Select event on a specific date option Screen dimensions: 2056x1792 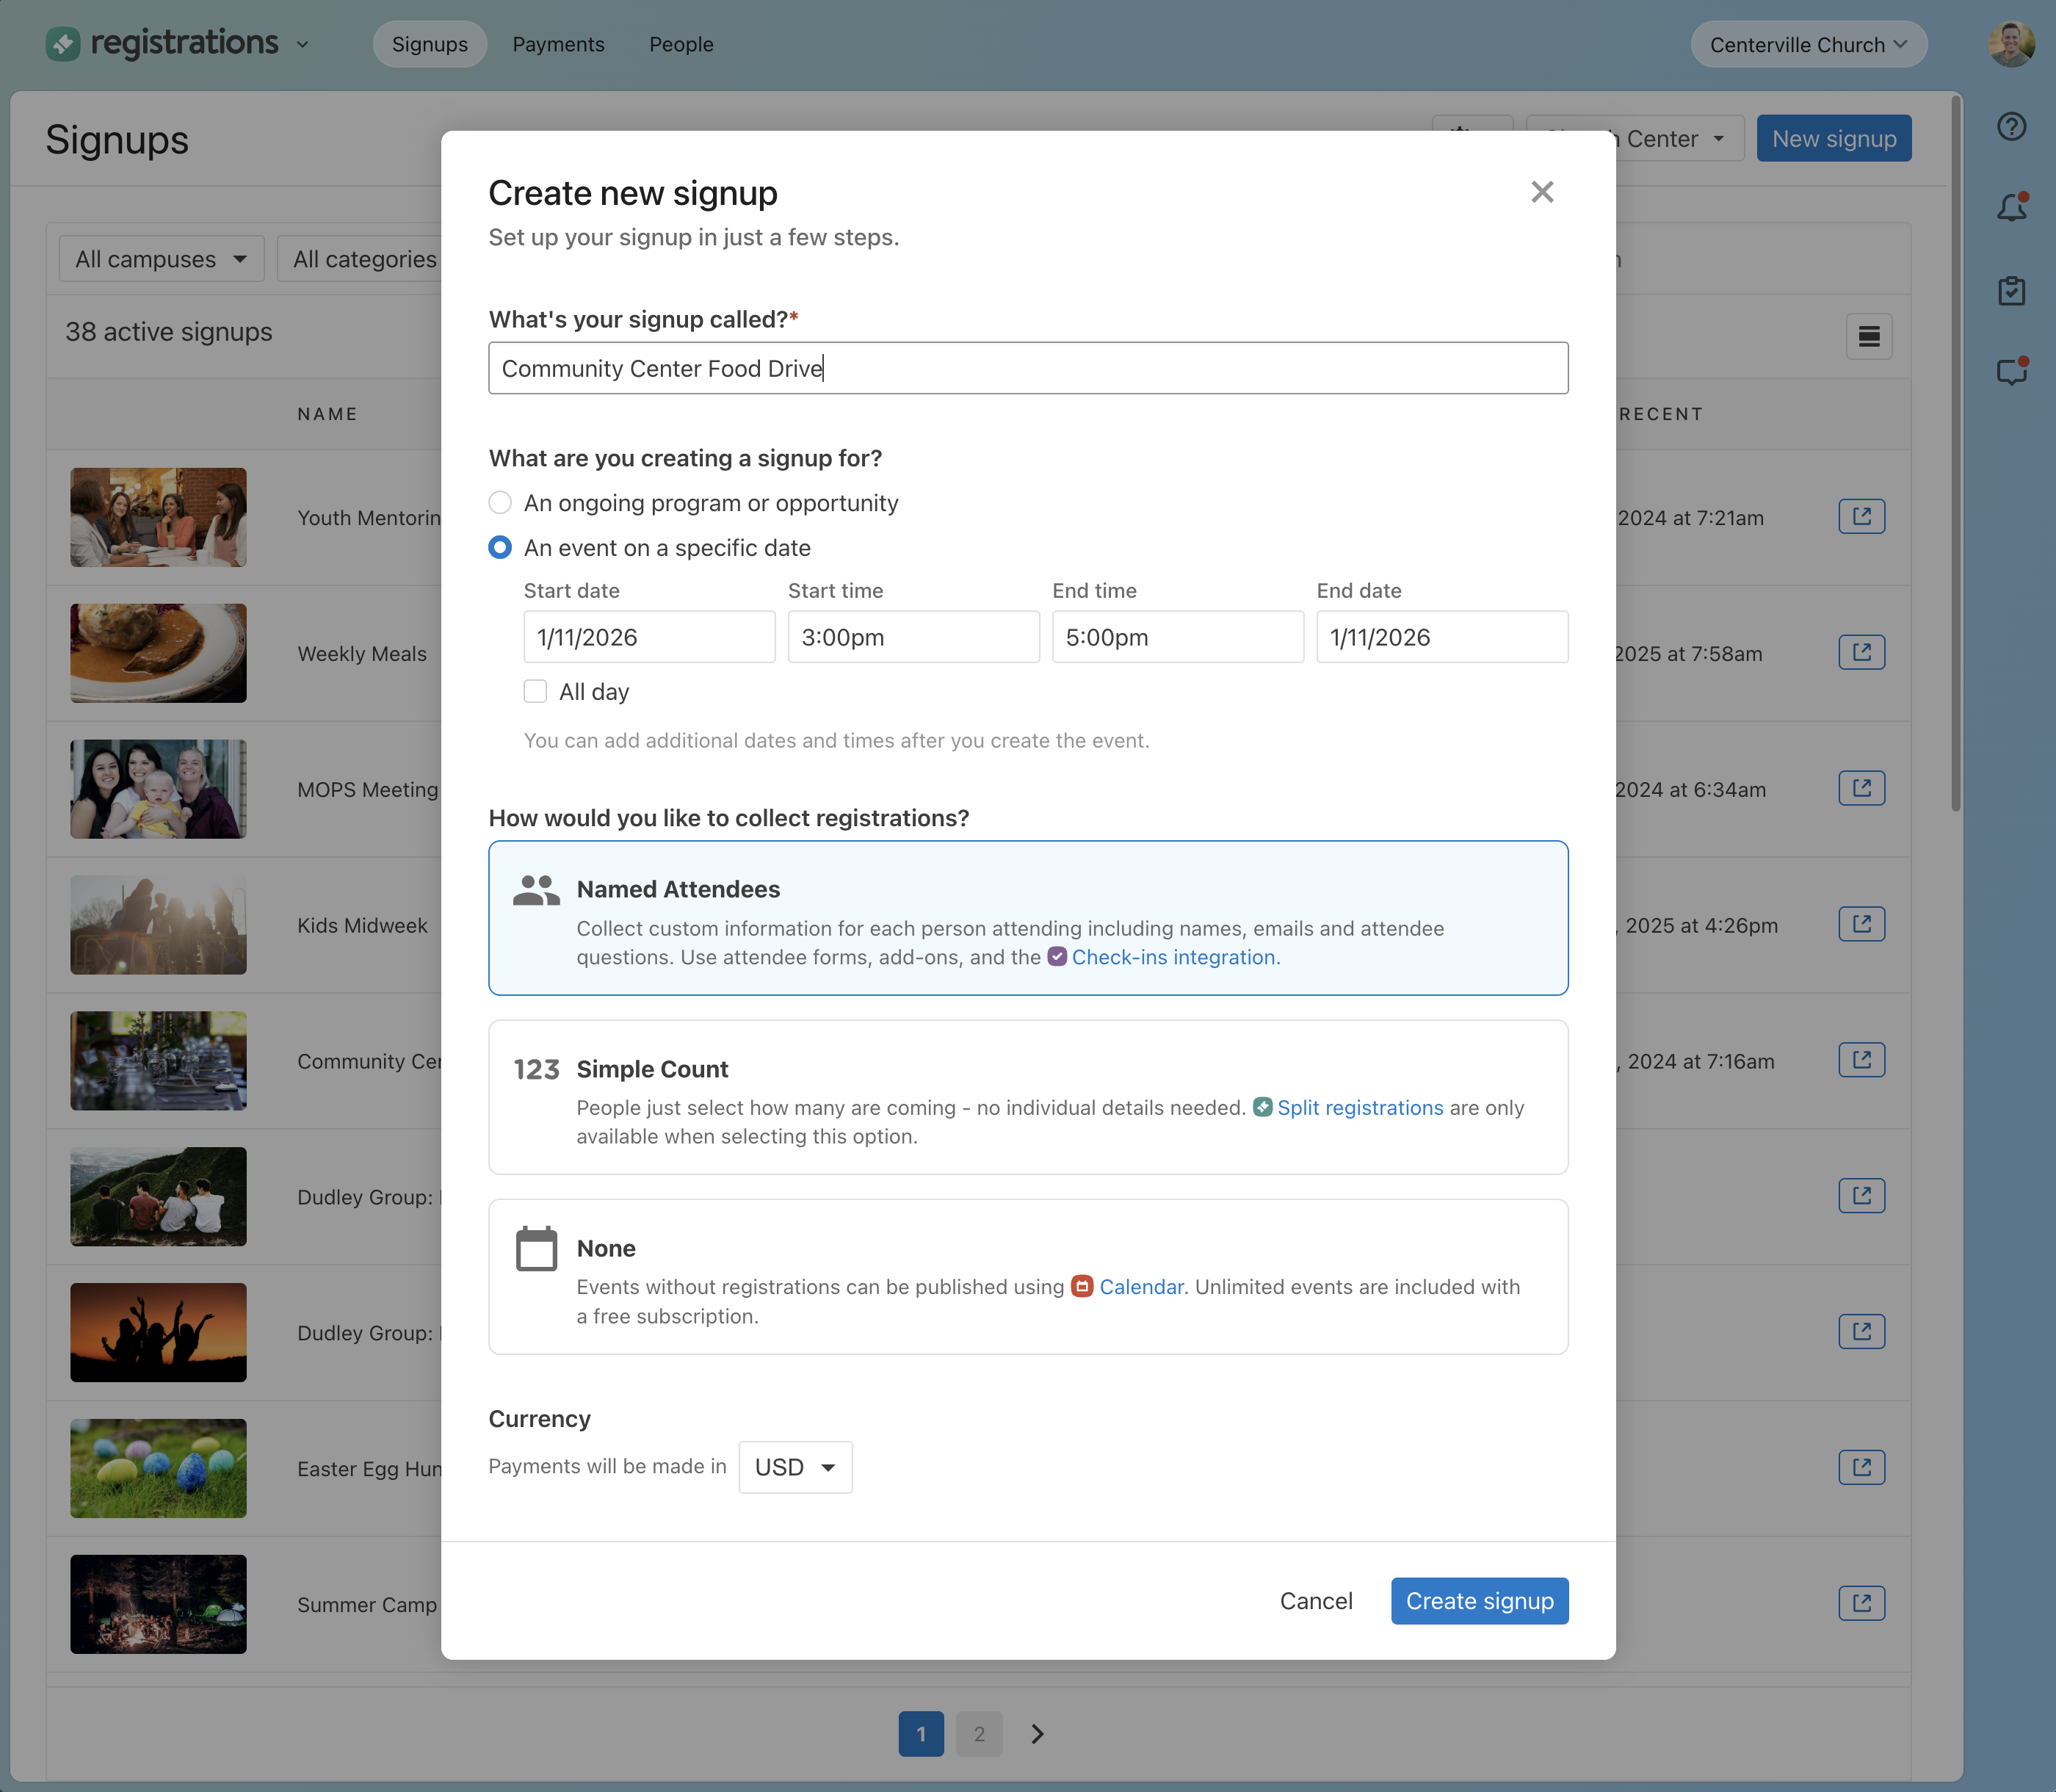click(x=500, y=548)
